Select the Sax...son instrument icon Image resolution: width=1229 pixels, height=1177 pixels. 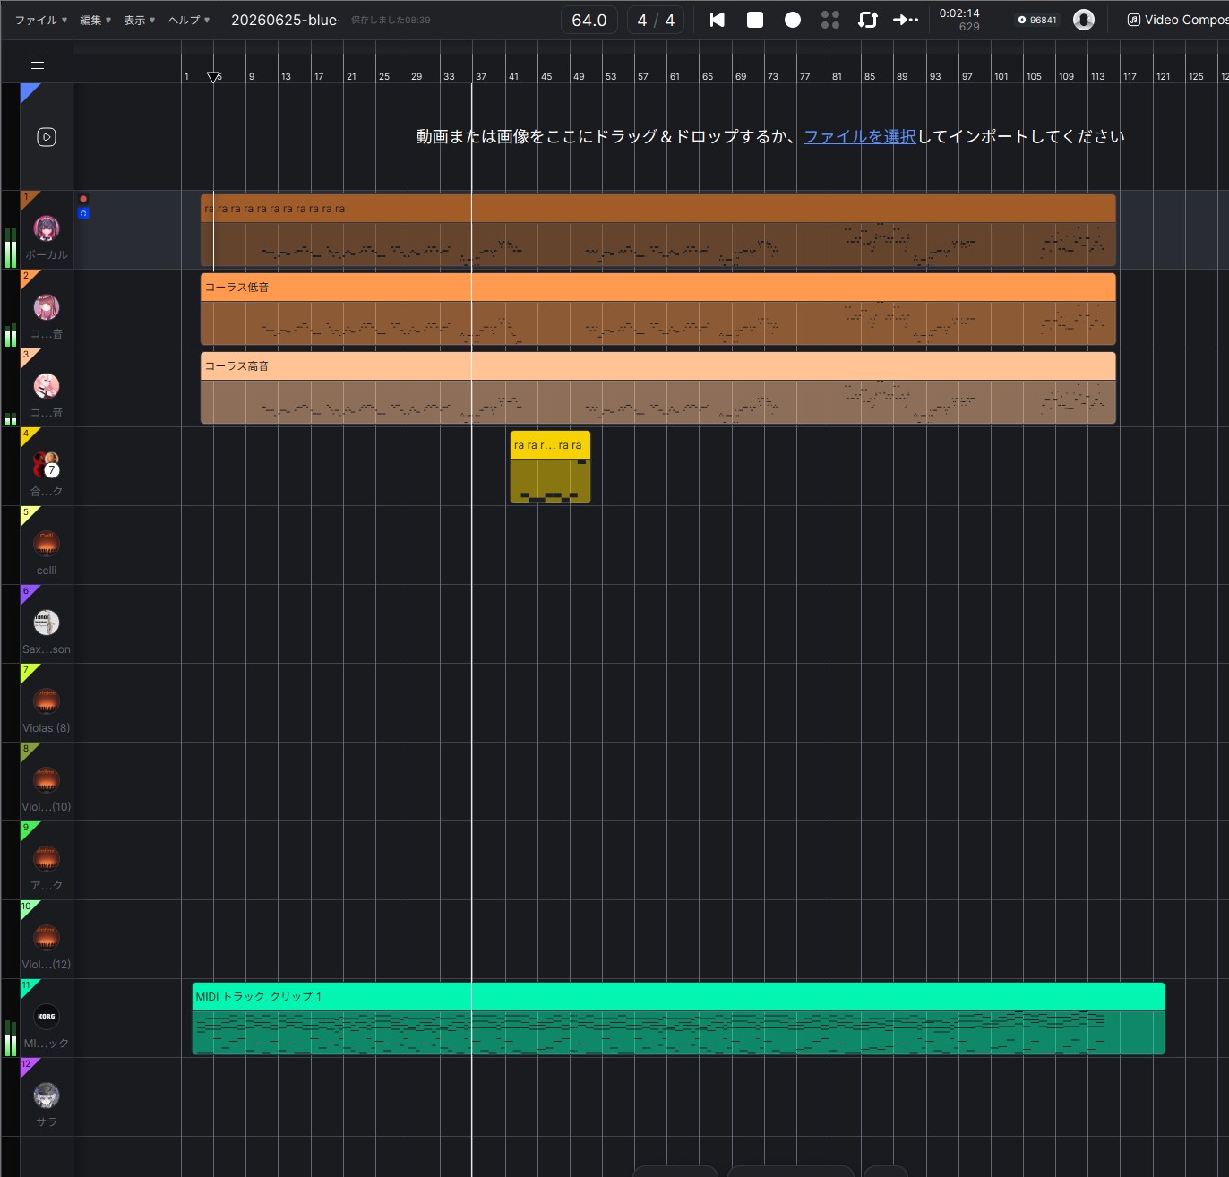[47, 623]
